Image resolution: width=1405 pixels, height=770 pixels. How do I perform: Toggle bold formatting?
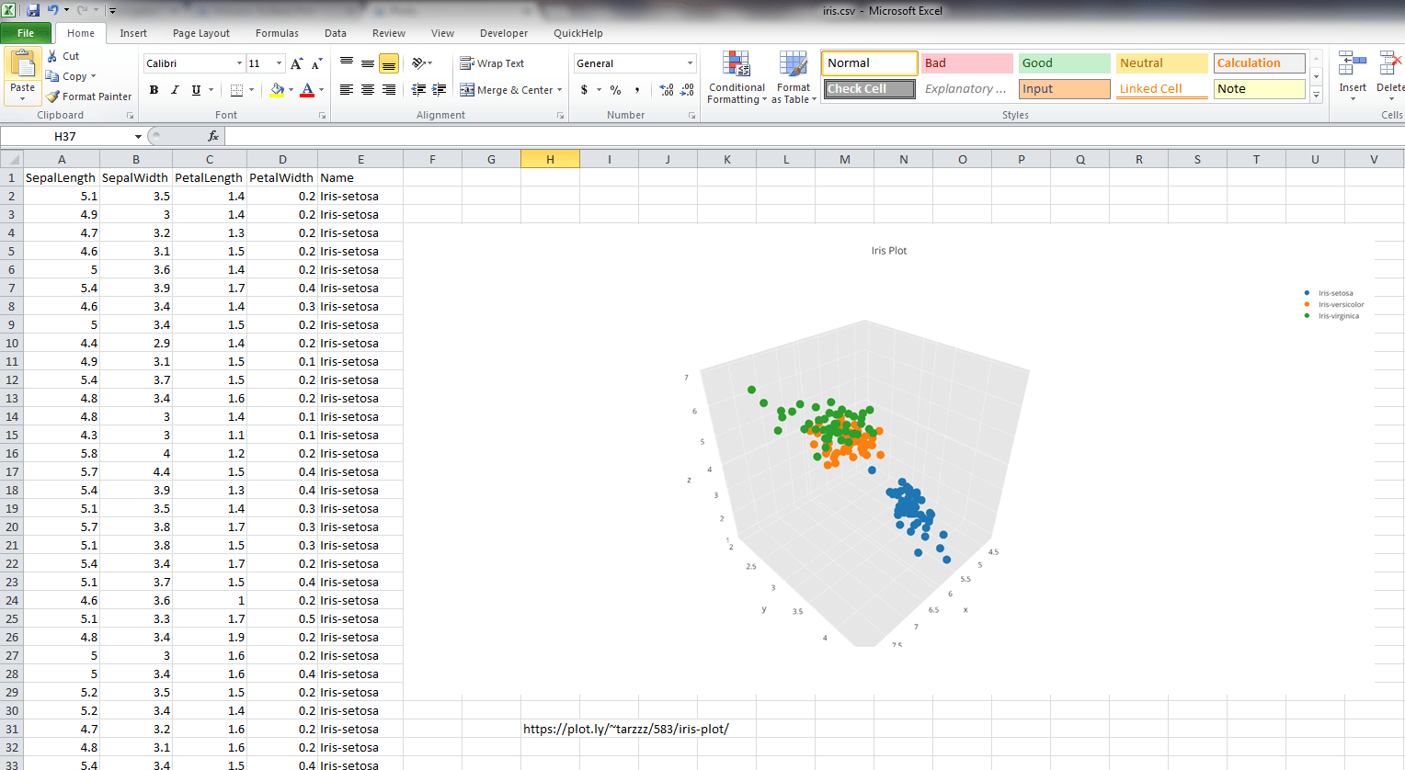tap(154, 90)
